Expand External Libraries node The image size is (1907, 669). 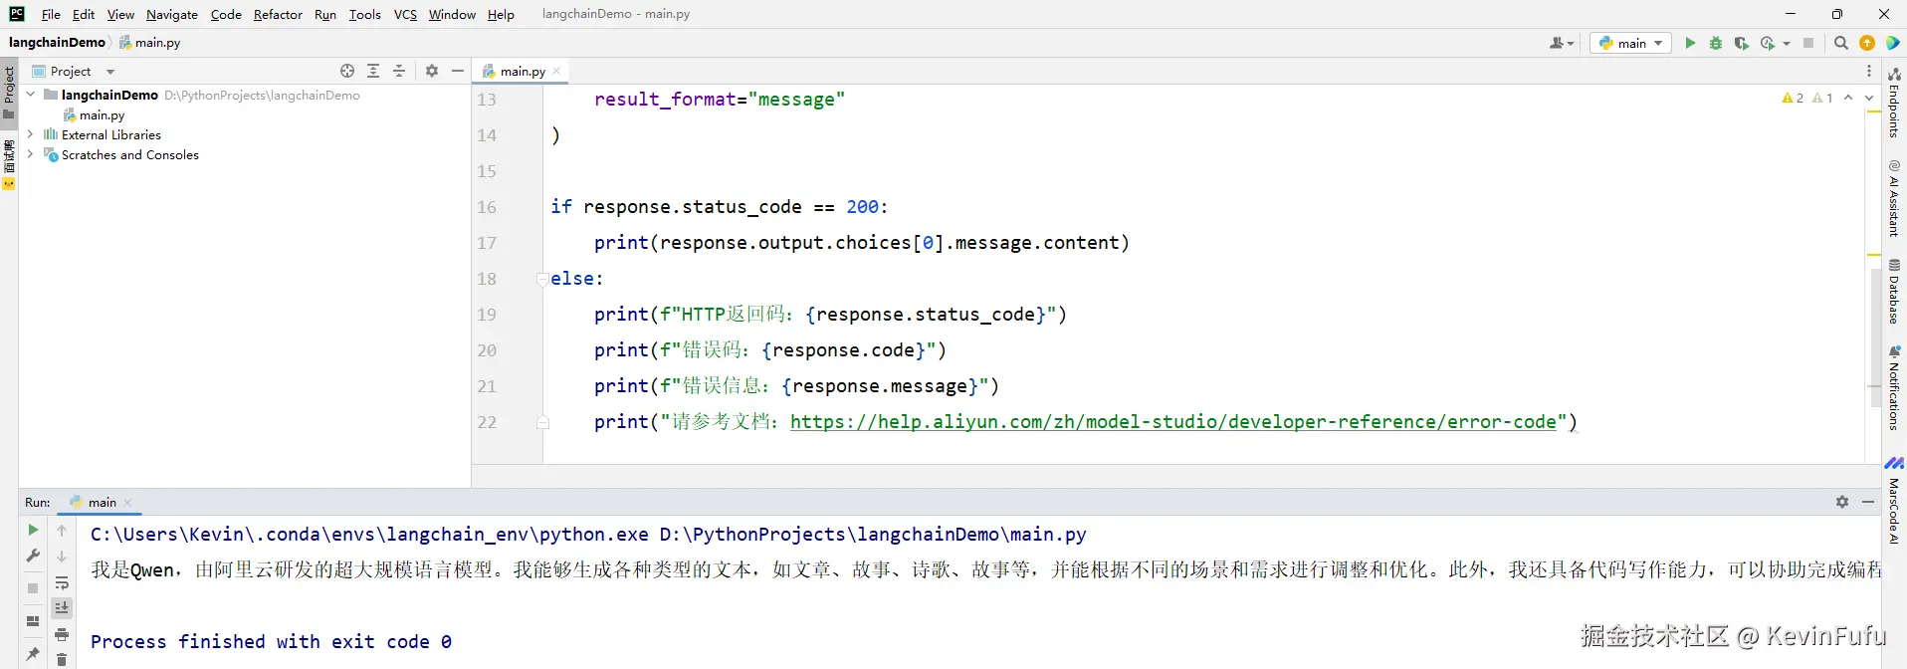click(31, 134)
